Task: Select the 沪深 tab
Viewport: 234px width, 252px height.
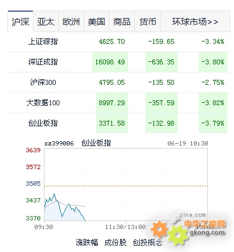Action: click(x=20, y=22)
